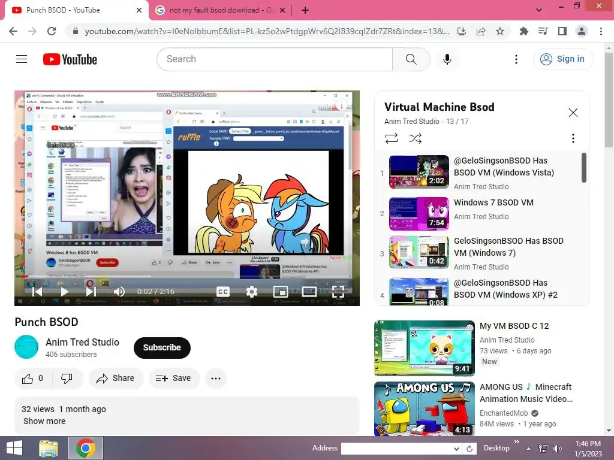Click the playlist panel scrollbar

click(583, 168)
